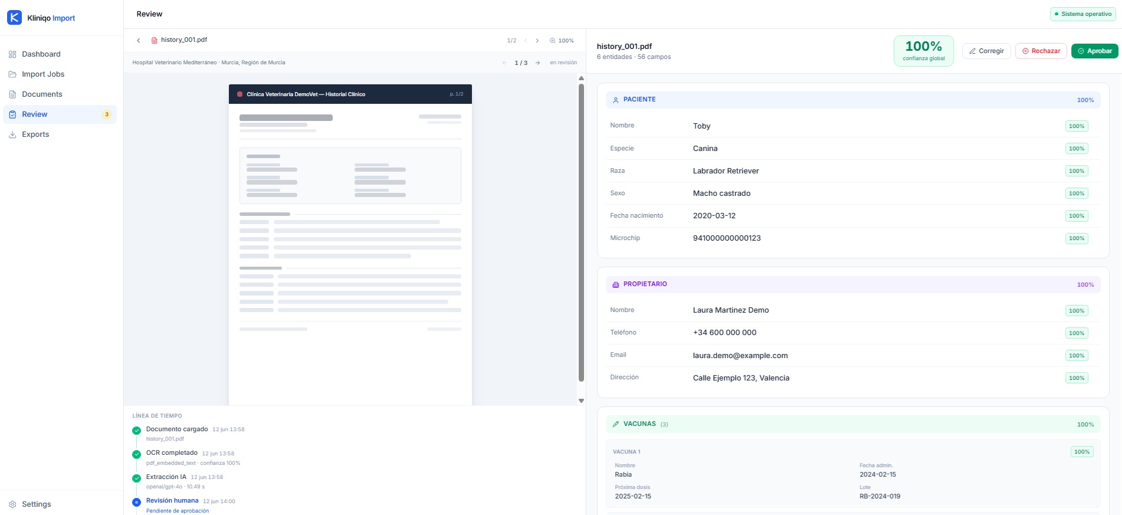Go to next PDF page chevron
The width and height of the screenshot is (1122, 515).
[537, 41]
